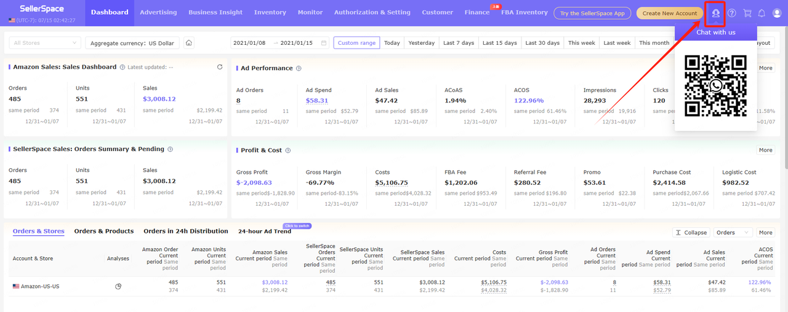The image size is (788, 312).
Task: Open the FBA Inventory menu
Action: coord(525,12)
